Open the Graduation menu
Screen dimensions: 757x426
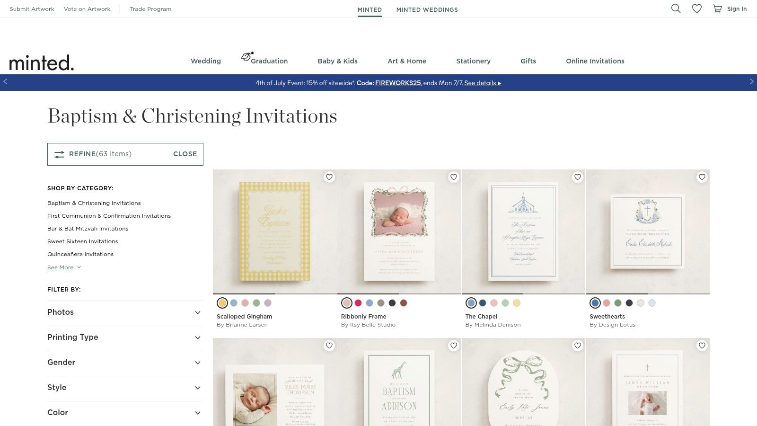269,61
